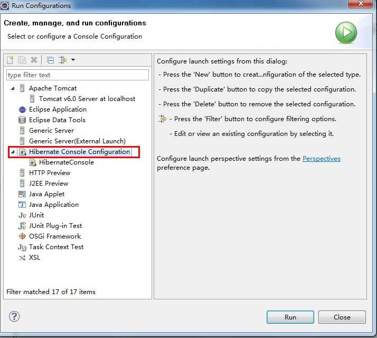
Task: Click the Hibernate Console Configuration icon
Action: pos(23,152)
